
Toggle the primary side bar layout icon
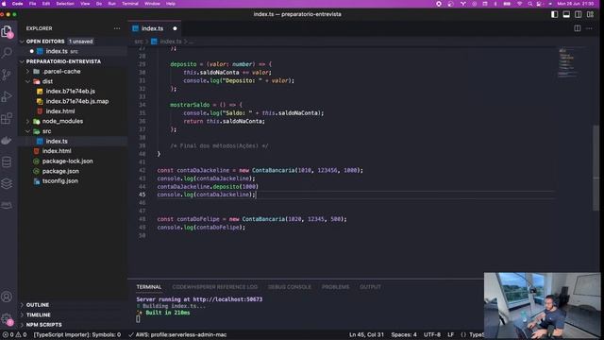[x=554, y=14]
